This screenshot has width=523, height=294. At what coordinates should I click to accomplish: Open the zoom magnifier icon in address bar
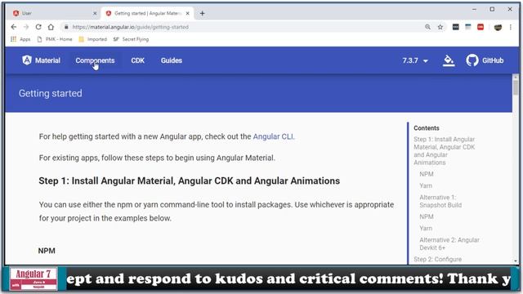(x=427, y=27)
